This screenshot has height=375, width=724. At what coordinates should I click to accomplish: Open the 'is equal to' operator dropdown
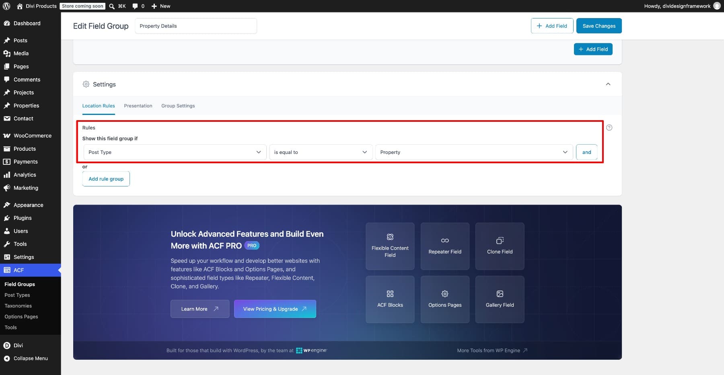click(321, 152)
